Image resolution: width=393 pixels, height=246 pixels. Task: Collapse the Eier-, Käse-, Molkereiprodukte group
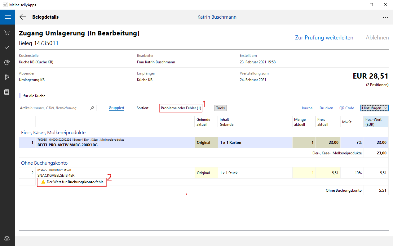tap(53, 133)
